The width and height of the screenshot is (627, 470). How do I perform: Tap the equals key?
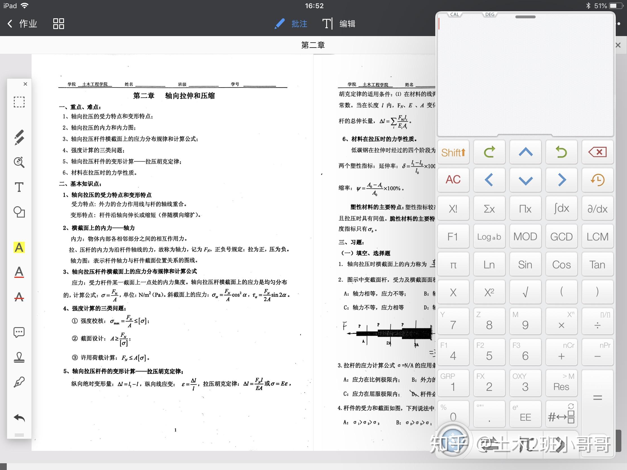[597, 398]
